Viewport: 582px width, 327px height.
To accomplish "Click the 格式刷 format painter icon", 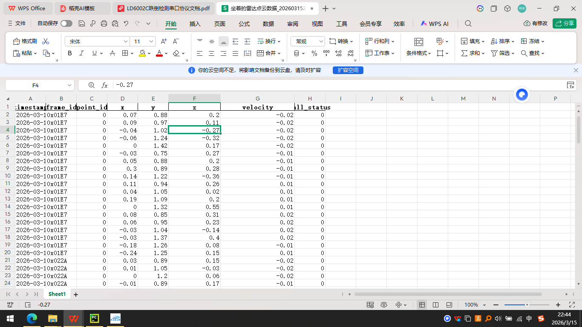I will pos(25,41).
